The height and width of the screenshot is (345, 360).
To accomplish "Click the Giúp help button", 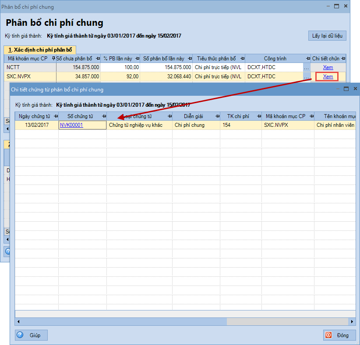I will 31,335.
